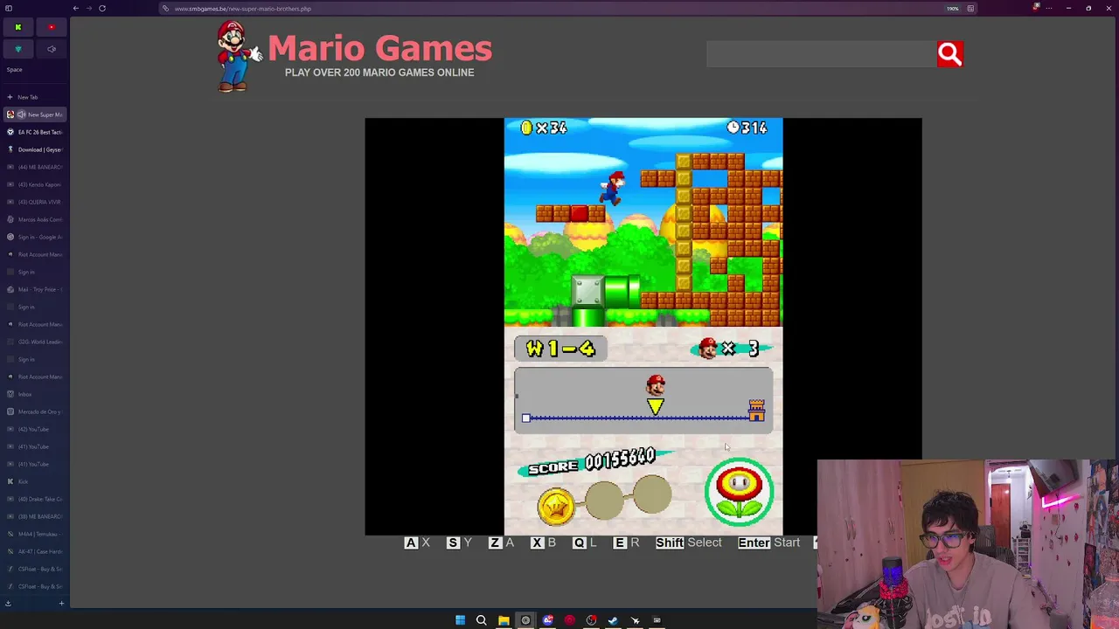Viewport: 1119px width, 629px height.
Task: Click the SCORE 00155640 readout
Action: pyautogui.click(x=592, y=462)
